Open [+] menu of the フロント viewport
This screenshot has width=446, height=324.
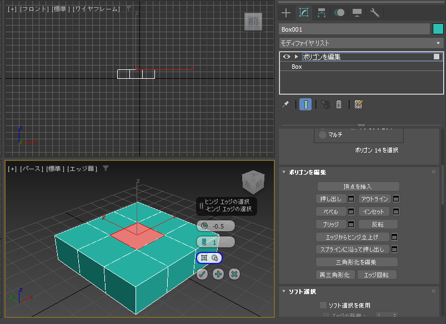point(12,9)
